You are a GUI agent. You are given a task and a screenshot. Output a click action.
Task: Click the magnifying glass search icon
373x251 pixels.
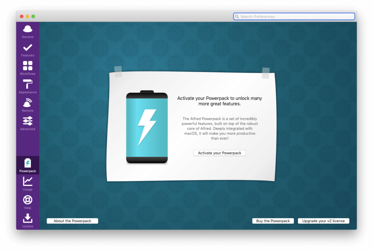(x=237, y=16)
